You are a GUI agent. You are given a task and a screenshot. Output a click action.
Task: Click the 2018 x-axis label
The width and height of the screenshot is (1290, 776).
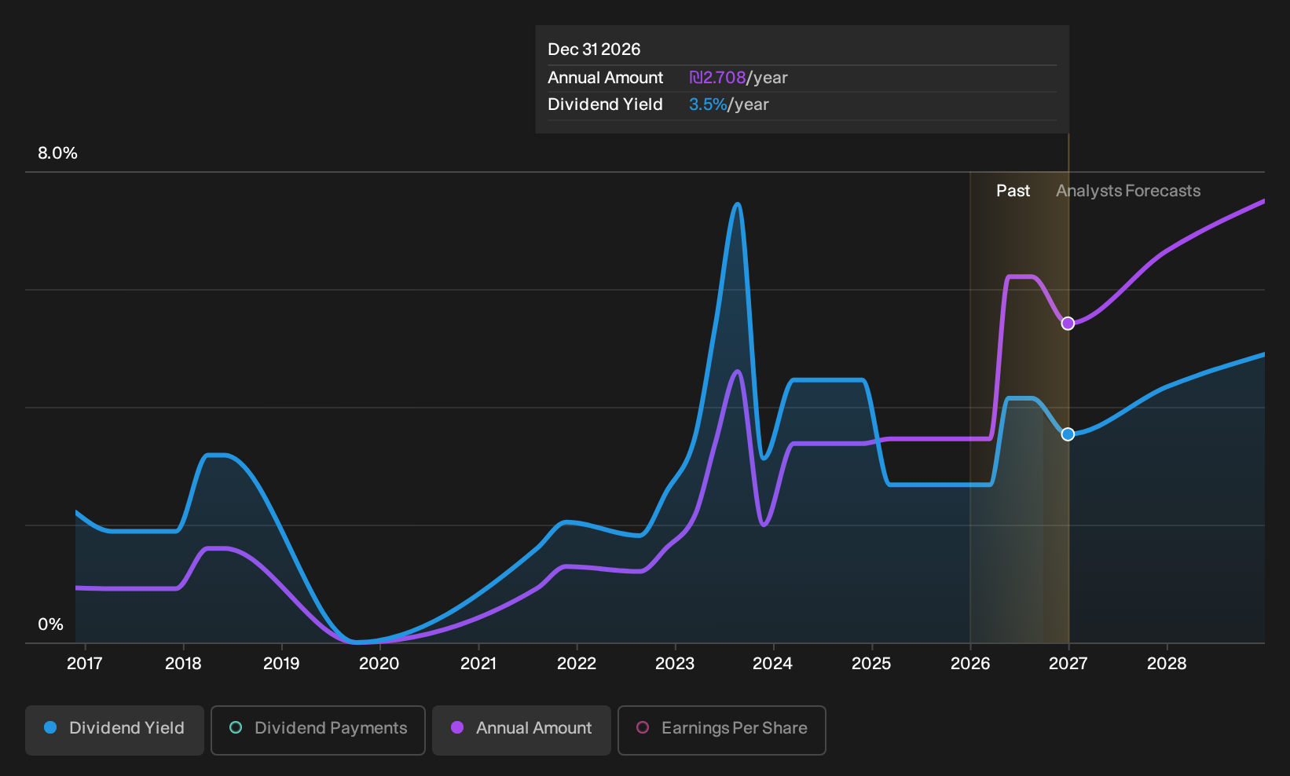(183, 664)
